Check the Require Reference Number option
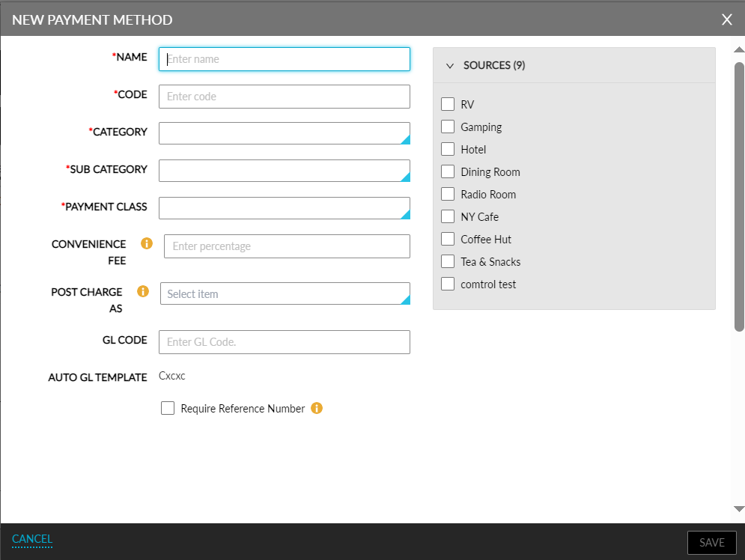Viewport: 745px width, 560px height. [x=168, y=408]
